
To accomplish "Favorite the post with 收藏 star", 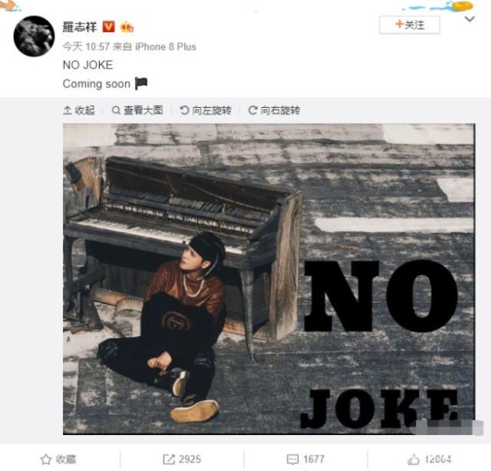I will [58, 459].
